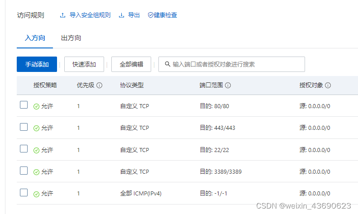Click the 导出 link
The image size is (358, 214).
pos(134,15)
